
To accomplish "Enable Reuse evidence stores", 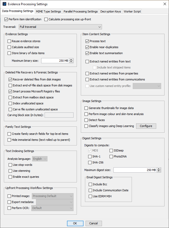I will click(9, 41).
